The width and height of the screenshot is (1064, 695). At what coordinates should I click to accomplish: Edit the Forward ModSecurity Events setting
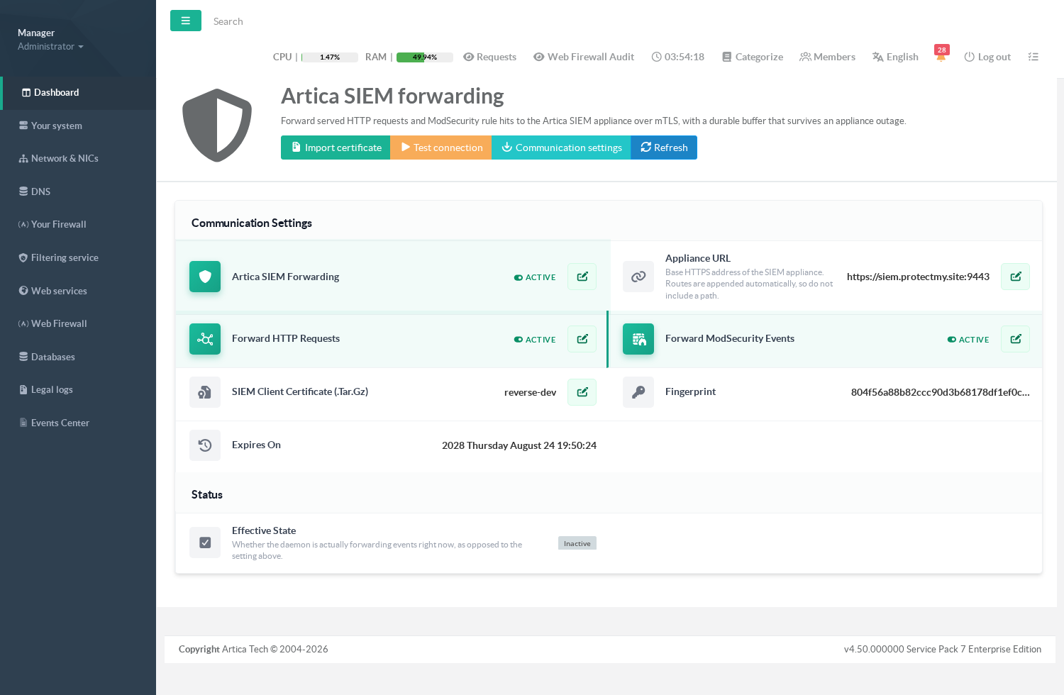tap(1015, 339)
